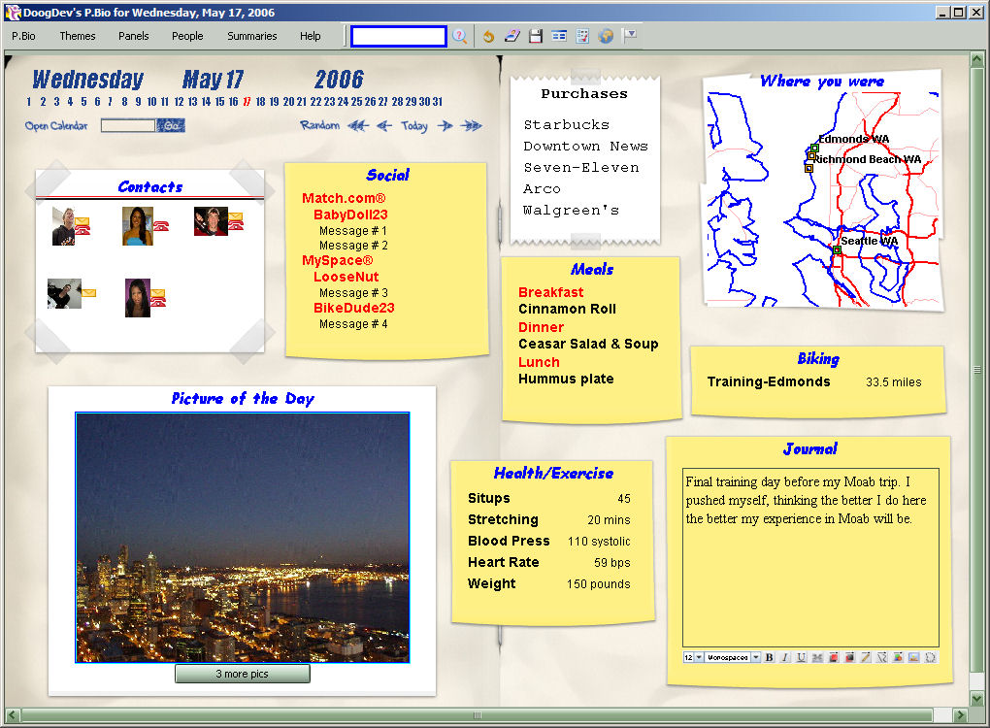Click the Today link
This screenshot has height=728, width=990.
coord(414,125)
